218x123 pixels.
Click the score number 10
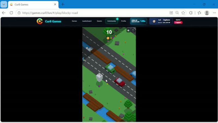point(109,32)
